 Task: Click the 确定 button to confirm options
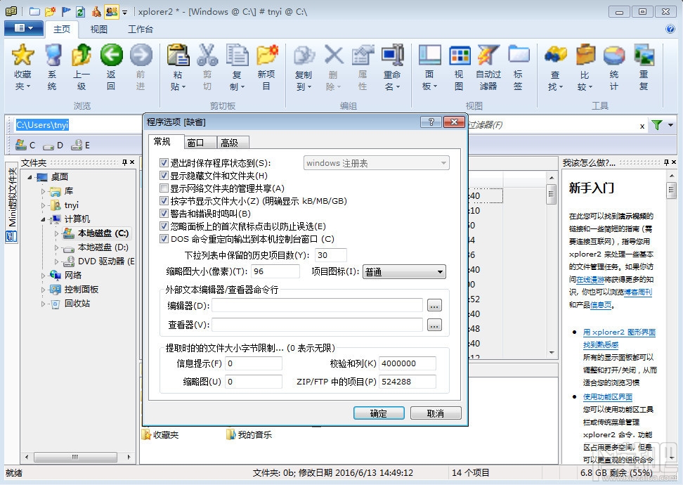tap(379, 413)
